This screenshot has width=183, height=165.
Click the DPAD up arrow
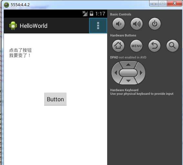pos(128,65)
